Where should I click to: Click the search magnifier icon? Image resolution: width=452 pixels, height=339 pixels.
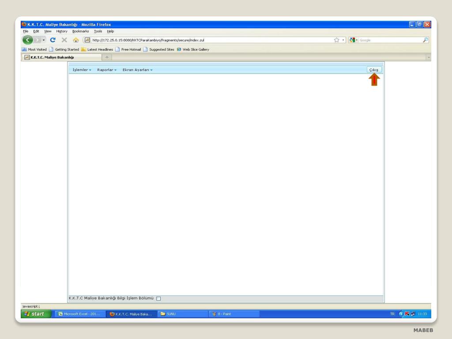[425, 40]
